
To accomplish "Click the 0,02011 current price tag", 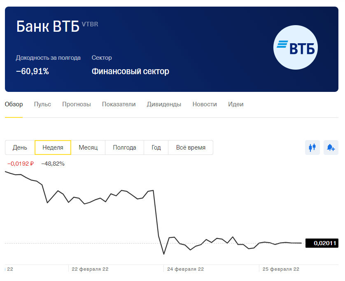I will 322,243.
